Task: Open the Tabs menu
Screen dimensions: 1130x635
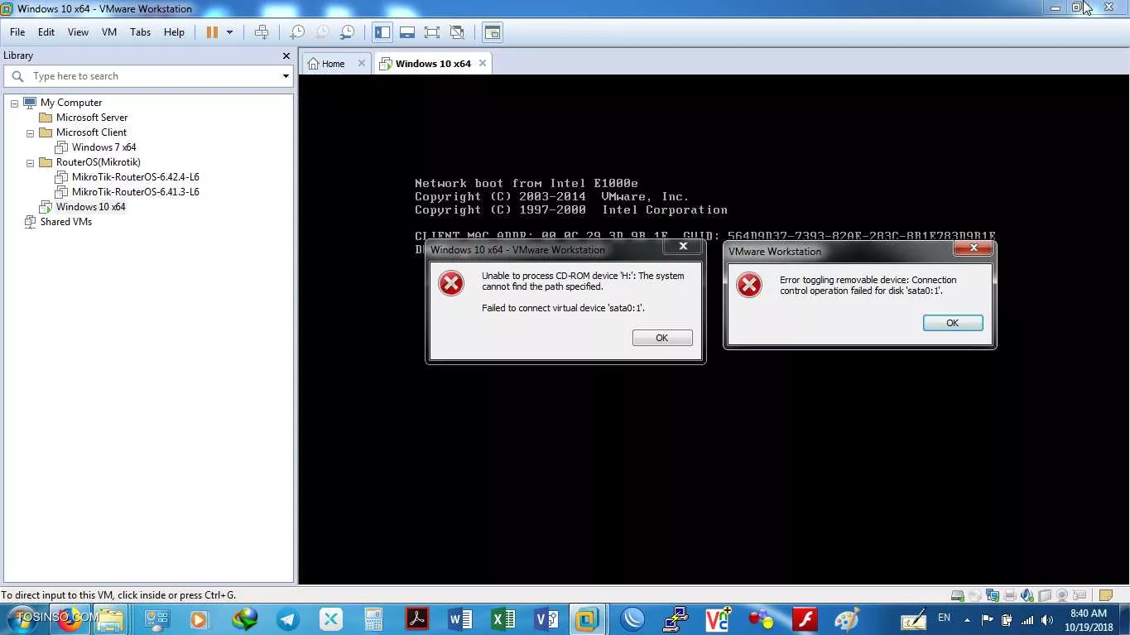Action: point(141,32)
